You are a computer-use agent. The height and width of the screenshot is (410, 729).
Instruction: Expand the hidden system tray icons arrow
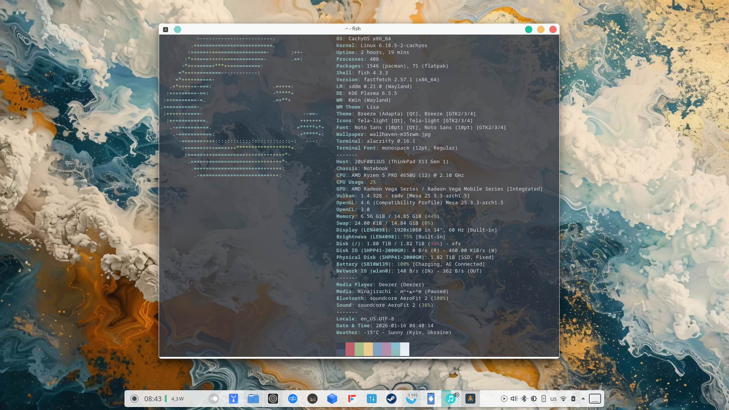click(583, 399)
